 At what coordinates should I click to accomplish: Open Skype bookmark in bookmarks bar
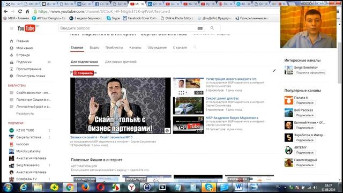point(113,18)
